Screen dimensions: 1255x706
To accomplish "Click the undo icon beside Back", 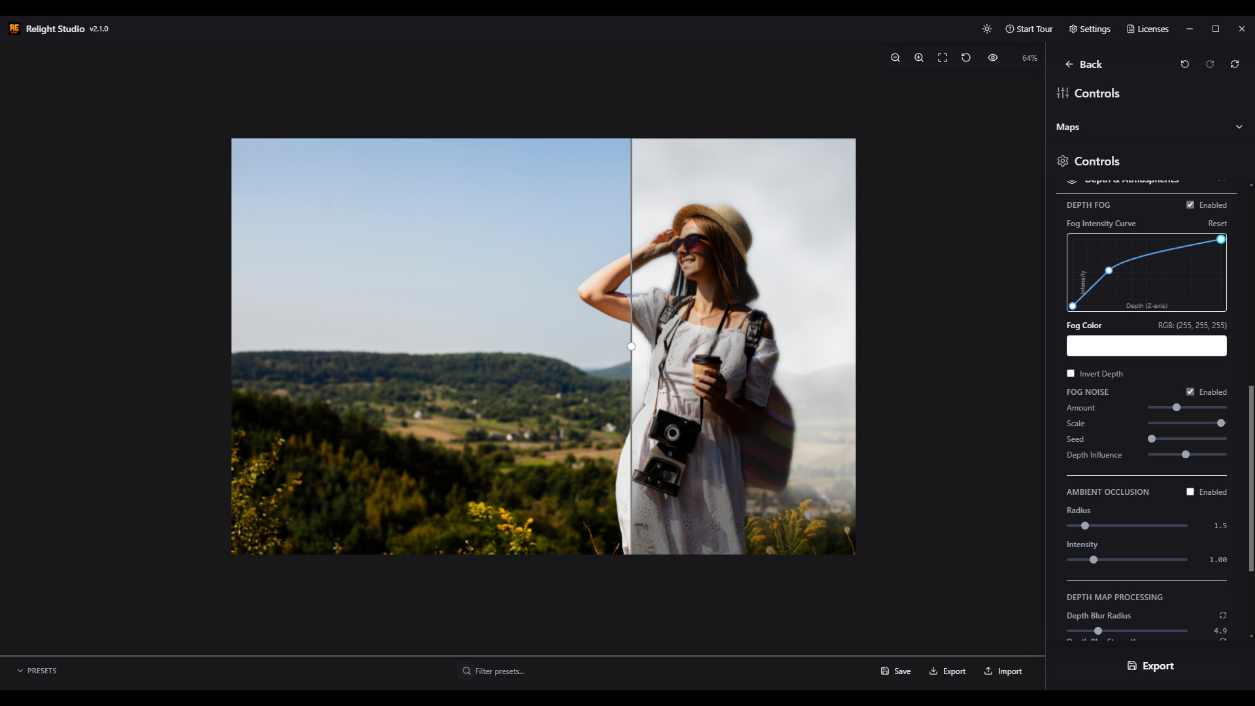I will tap(1185, 63).
